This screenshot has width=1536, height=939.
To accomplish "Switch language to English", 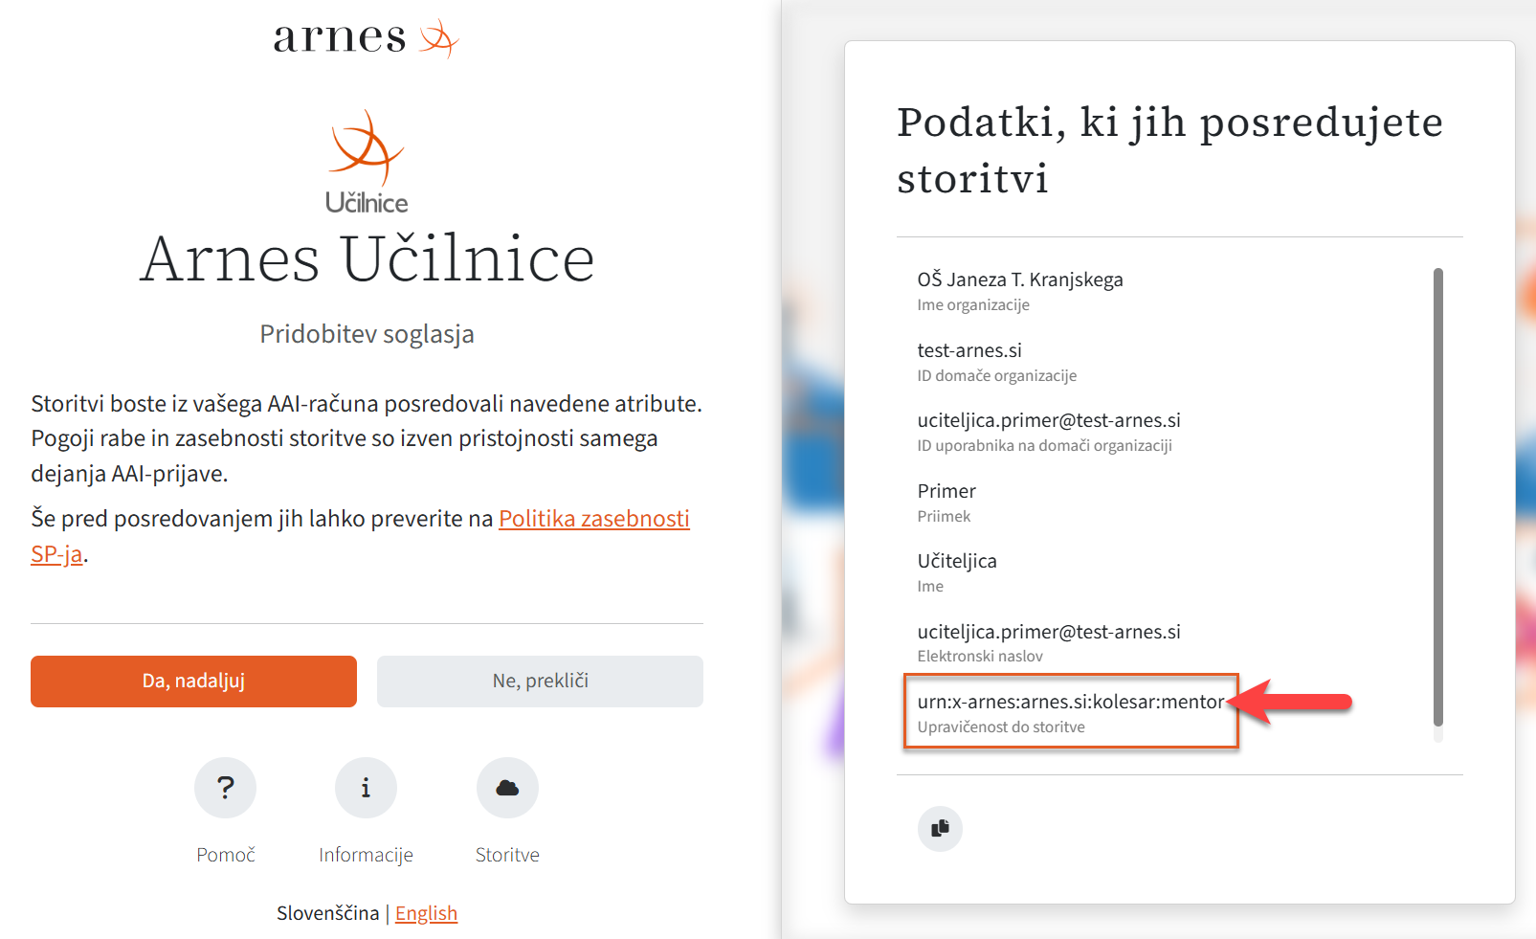I will (426, 913).
